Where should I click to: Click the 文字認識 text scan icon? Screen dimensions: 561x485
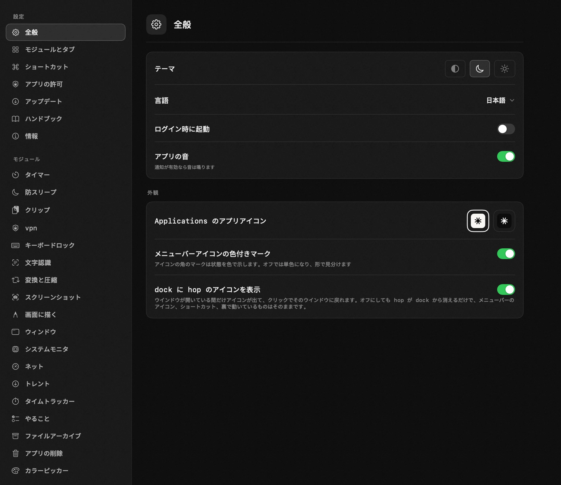point(16,263)
